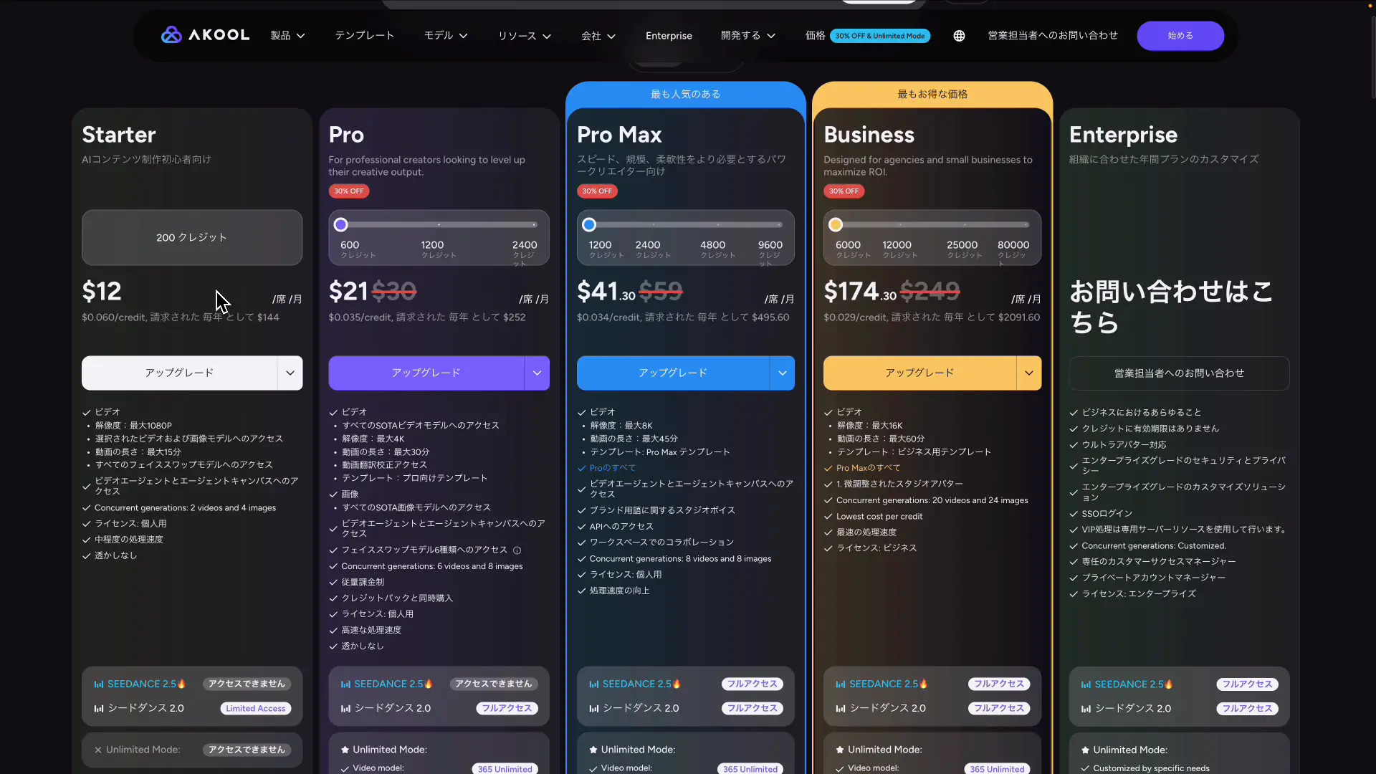The height and width of the screenshot is (774, 1376).
Task: Click シードダンス 2.0 icon in Starter card
Action: [99, 709]
